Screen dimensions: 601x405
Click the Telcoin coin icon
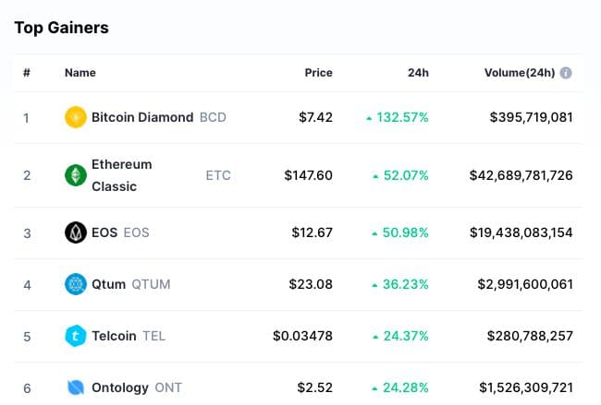[76, 336]
